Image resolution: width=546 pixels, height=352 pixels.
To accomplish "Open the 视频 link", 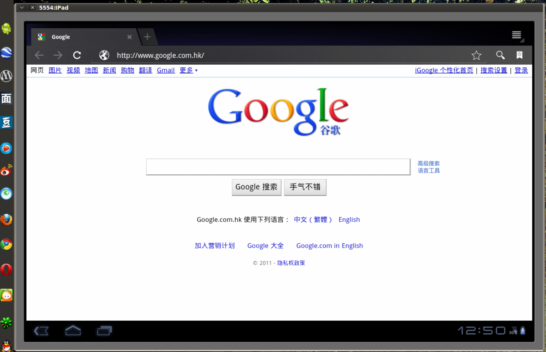I will pyautogui.click(x=73, y=70).
